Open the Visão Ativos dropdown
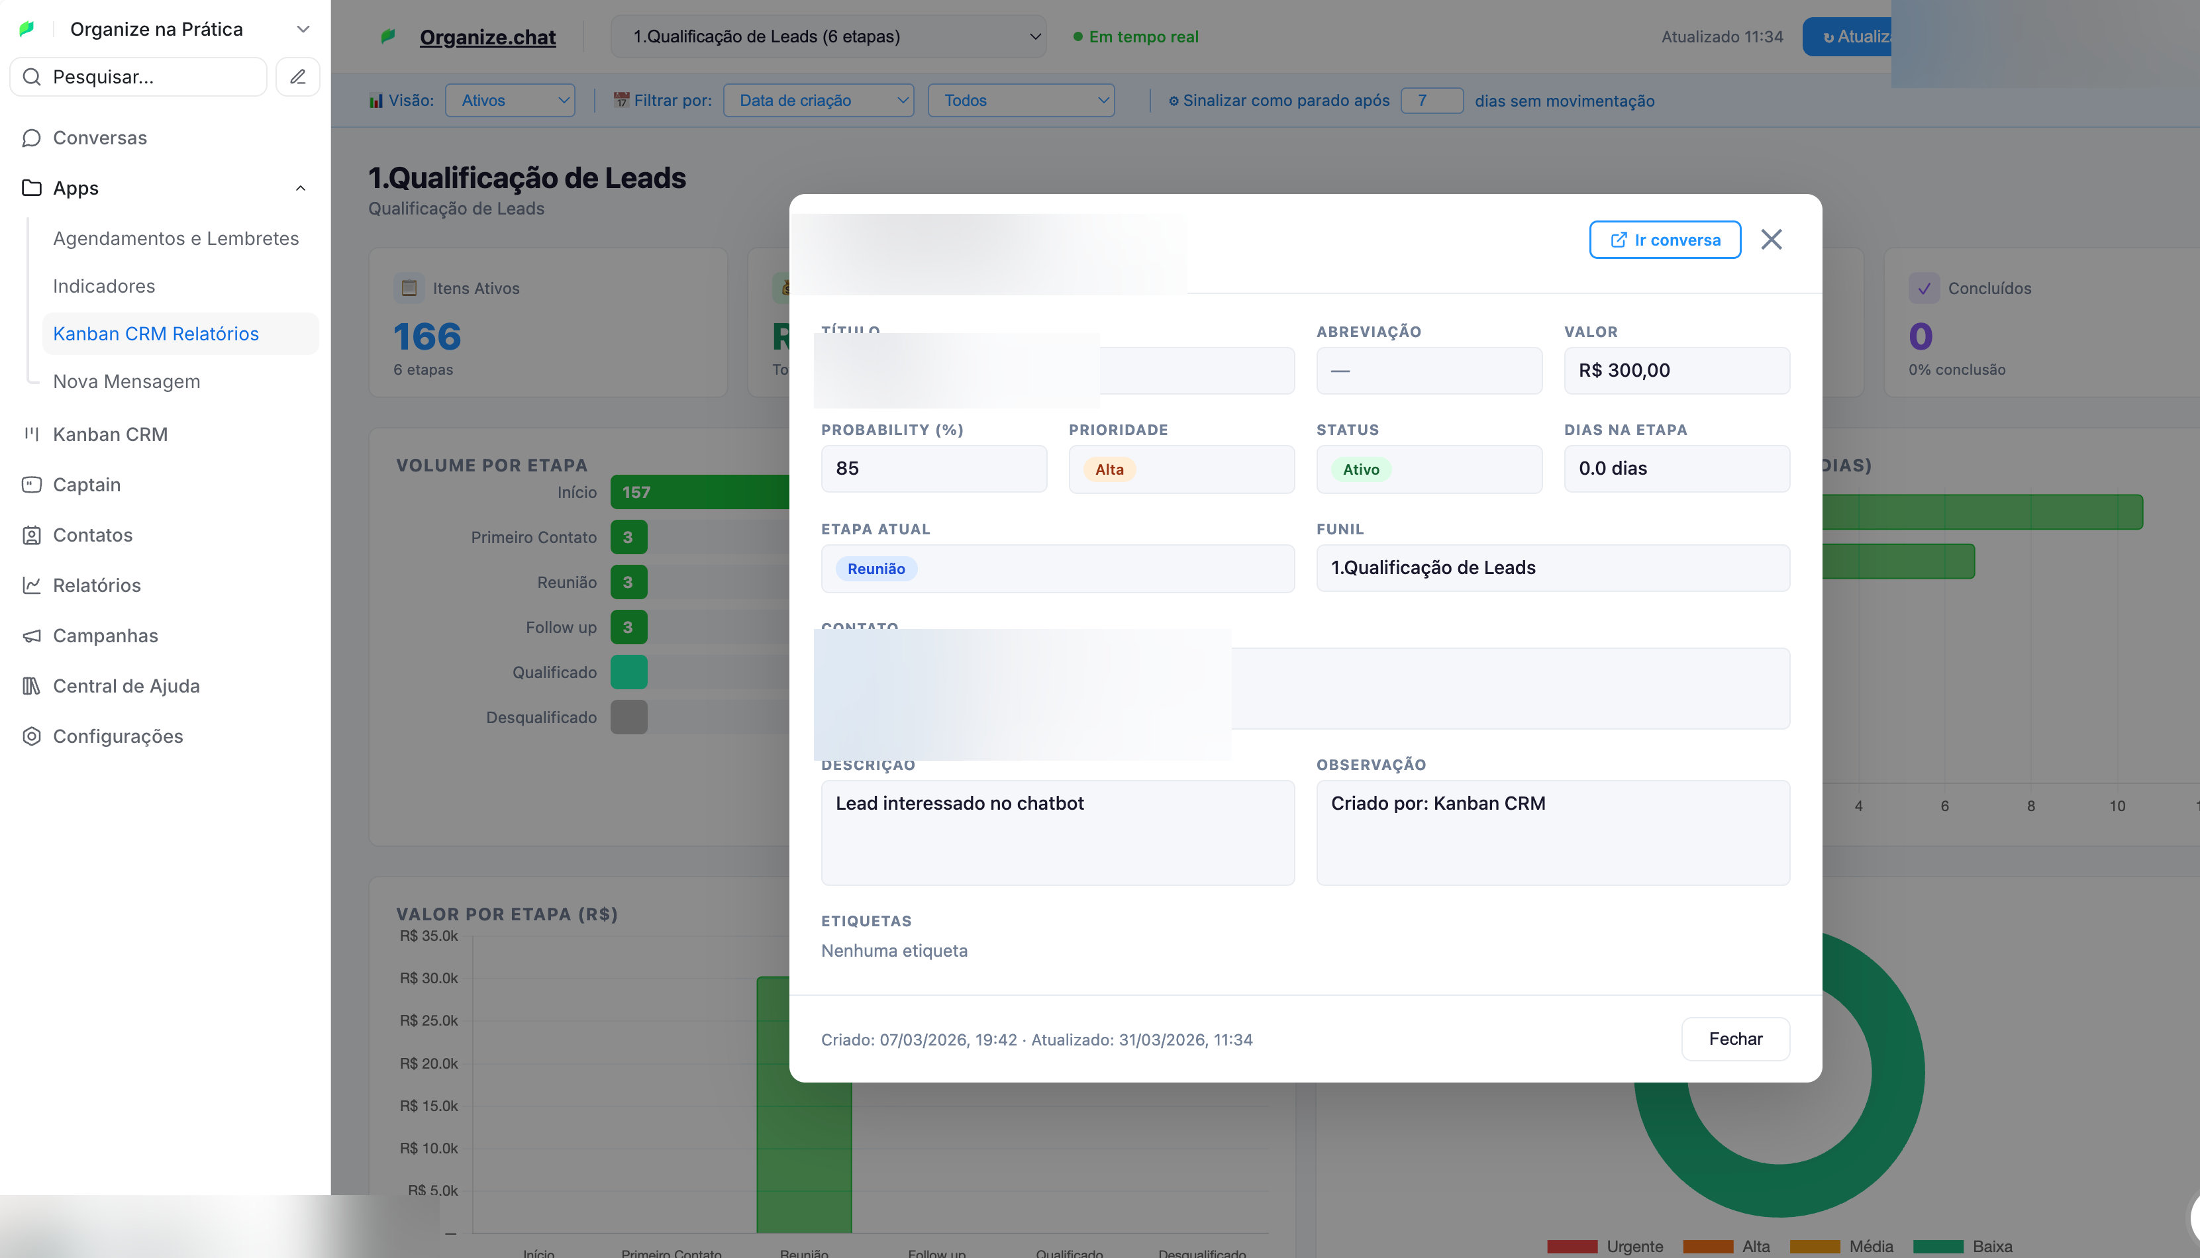This screenshot has width=2200, height=1258. point(510,100)
